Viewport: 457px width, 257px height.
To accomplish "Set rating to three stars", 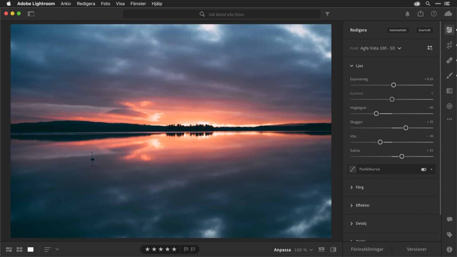I will [161, 249].
